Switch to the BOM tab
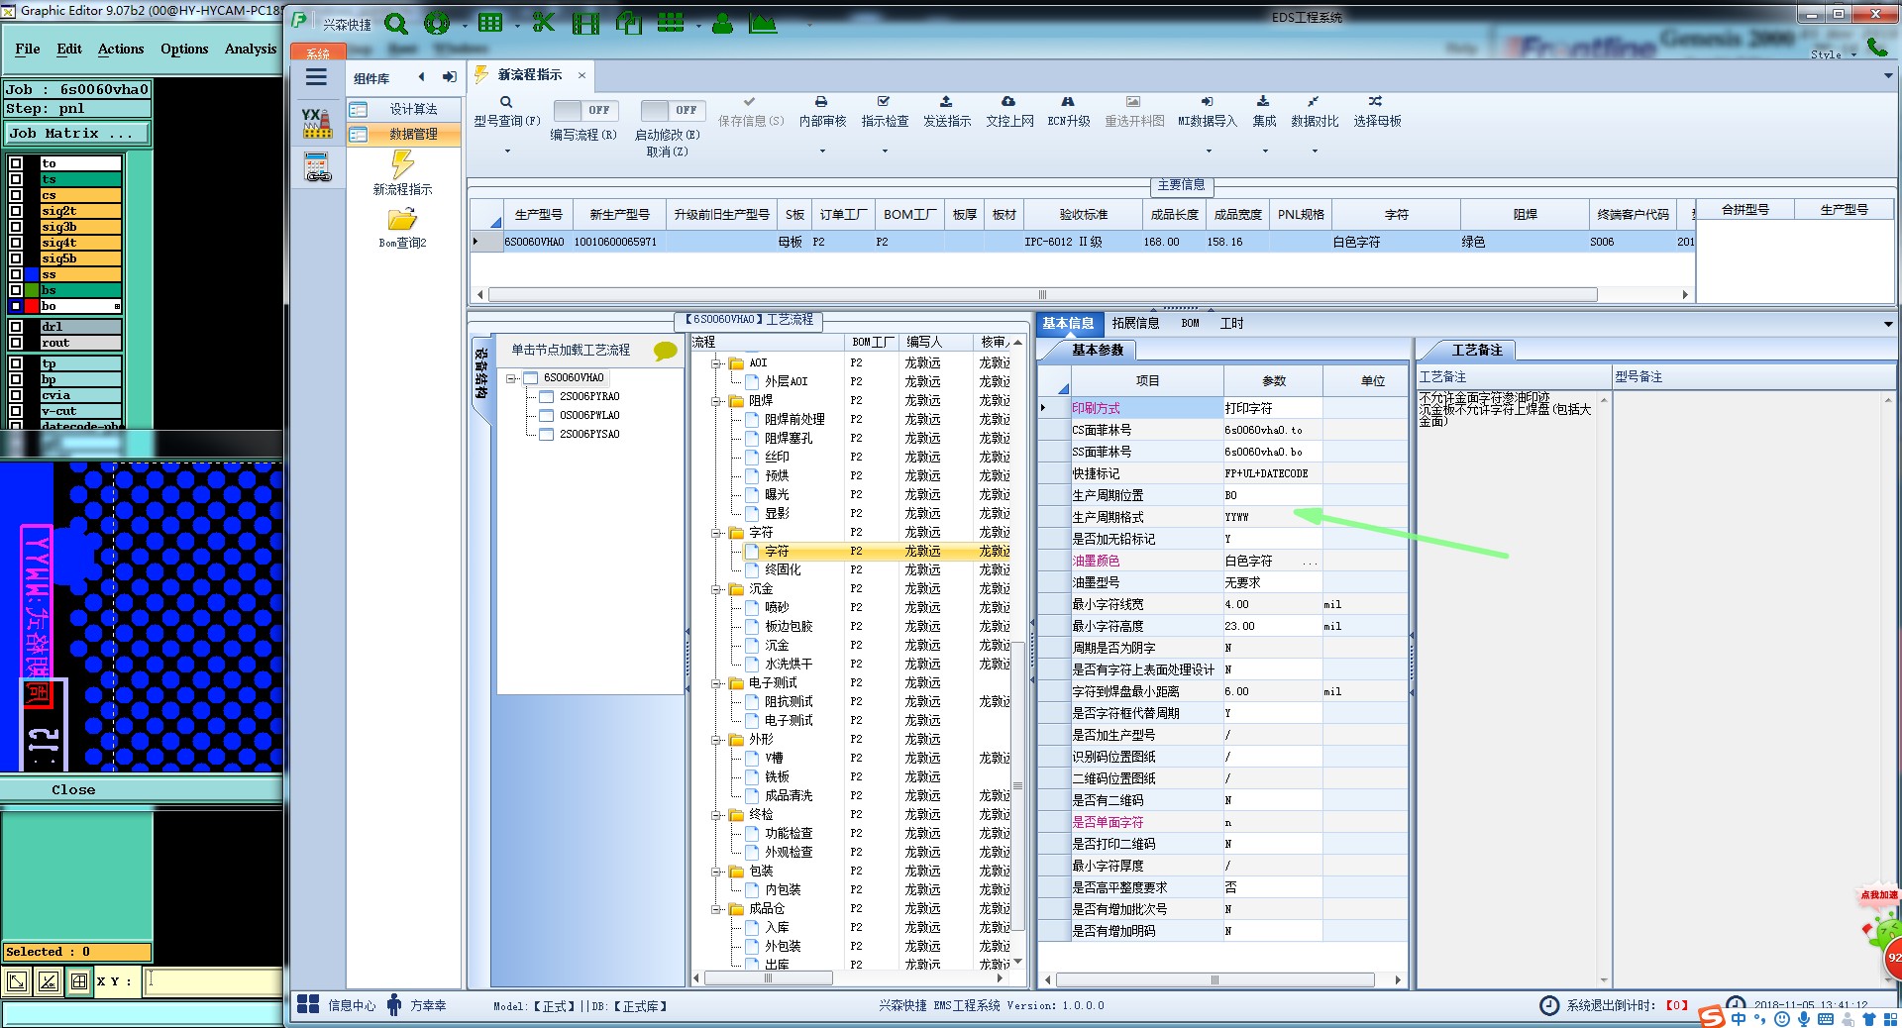 [1190, 323]
